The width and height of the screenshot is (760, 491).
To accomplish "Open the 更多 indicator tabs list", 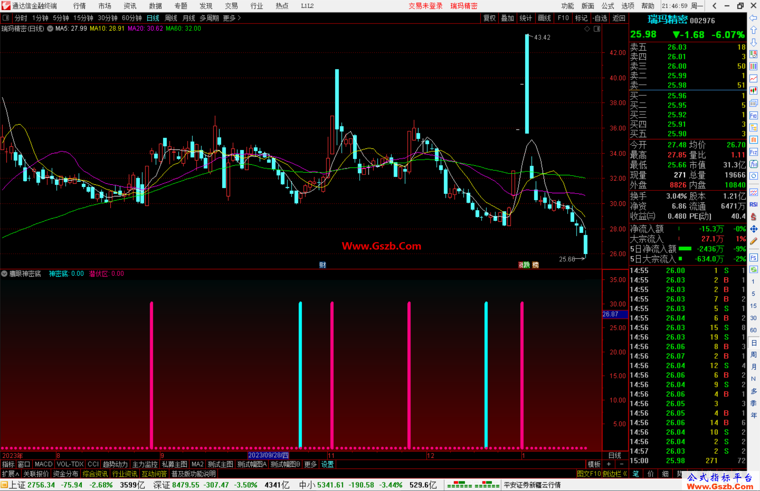I will coord(310,464).
